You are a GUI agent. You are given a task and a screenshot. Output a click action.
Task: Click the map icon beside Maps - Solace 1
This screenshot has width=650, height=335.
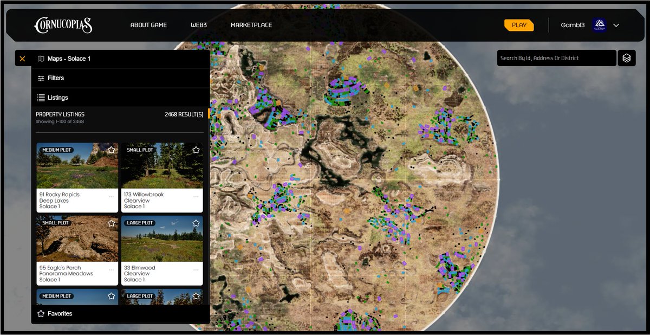(x=41, y=59)
